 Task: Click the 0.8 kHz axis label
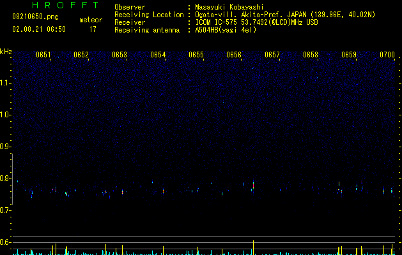[x=6, y=178]
